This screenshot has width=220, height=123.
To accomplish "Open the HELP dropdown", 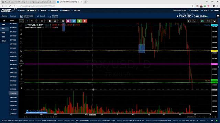I will click(205, 11).
